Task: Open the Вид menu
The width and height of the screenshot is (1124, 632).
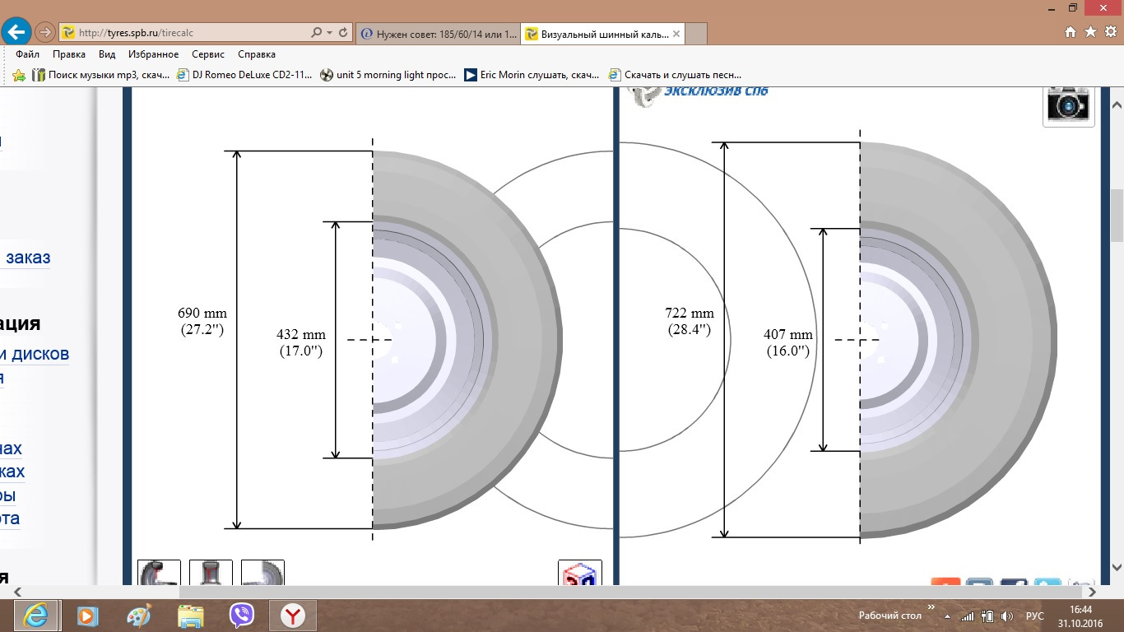Action: pyautogui.click(x=107, y=54)
